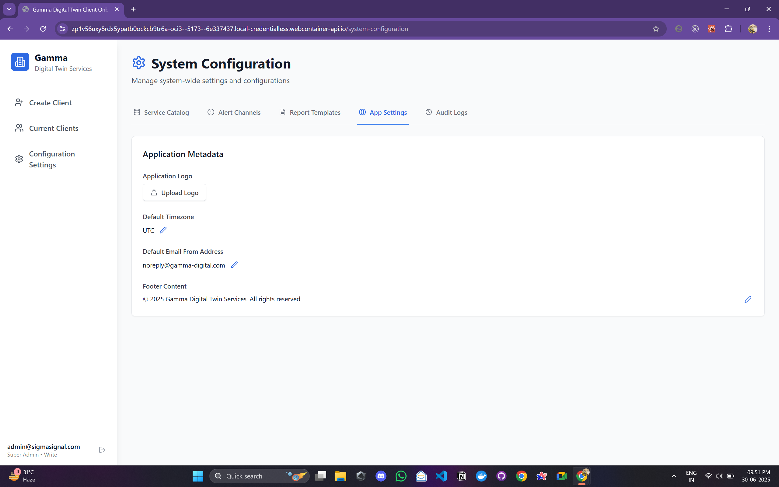Click the logout icon beside admin email
This screenshot has width=779, height=487.
102,450
